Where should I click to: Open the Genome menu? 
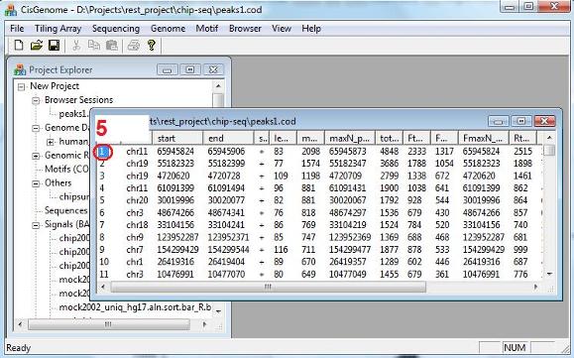pyautogui.click(x=168, y=29)
